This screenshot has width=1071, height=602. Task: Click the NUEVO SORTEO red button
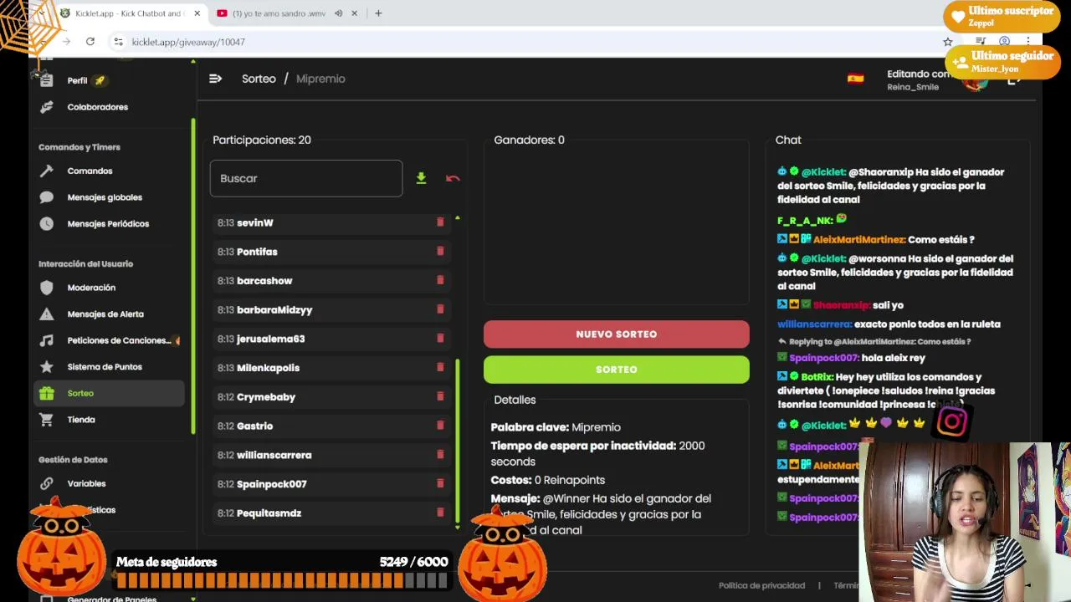pyautogui.click(x=617, y=334)
